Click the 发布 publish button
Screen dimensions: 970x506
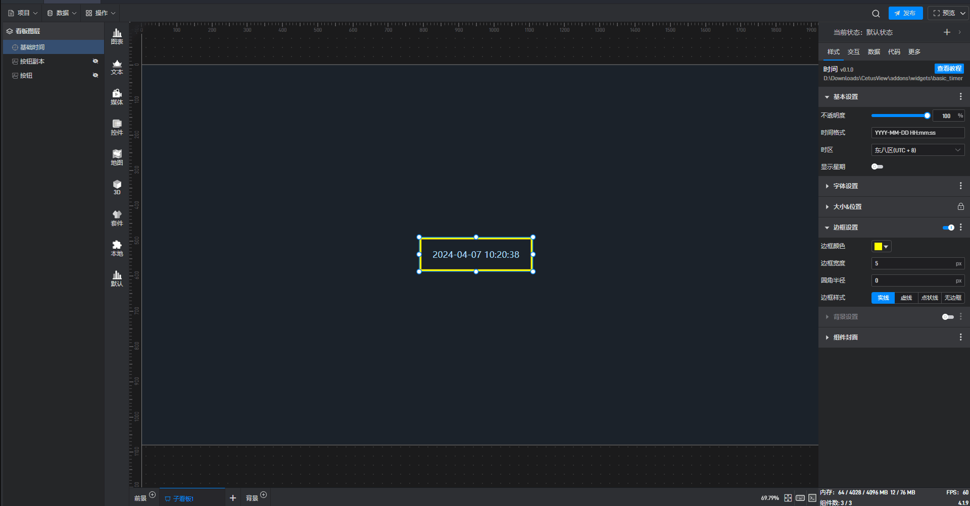905,13
